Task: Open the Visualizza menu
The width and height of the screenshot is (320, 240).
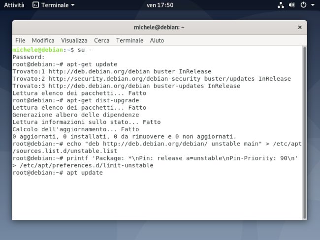Action: click(x=74, y=40)
